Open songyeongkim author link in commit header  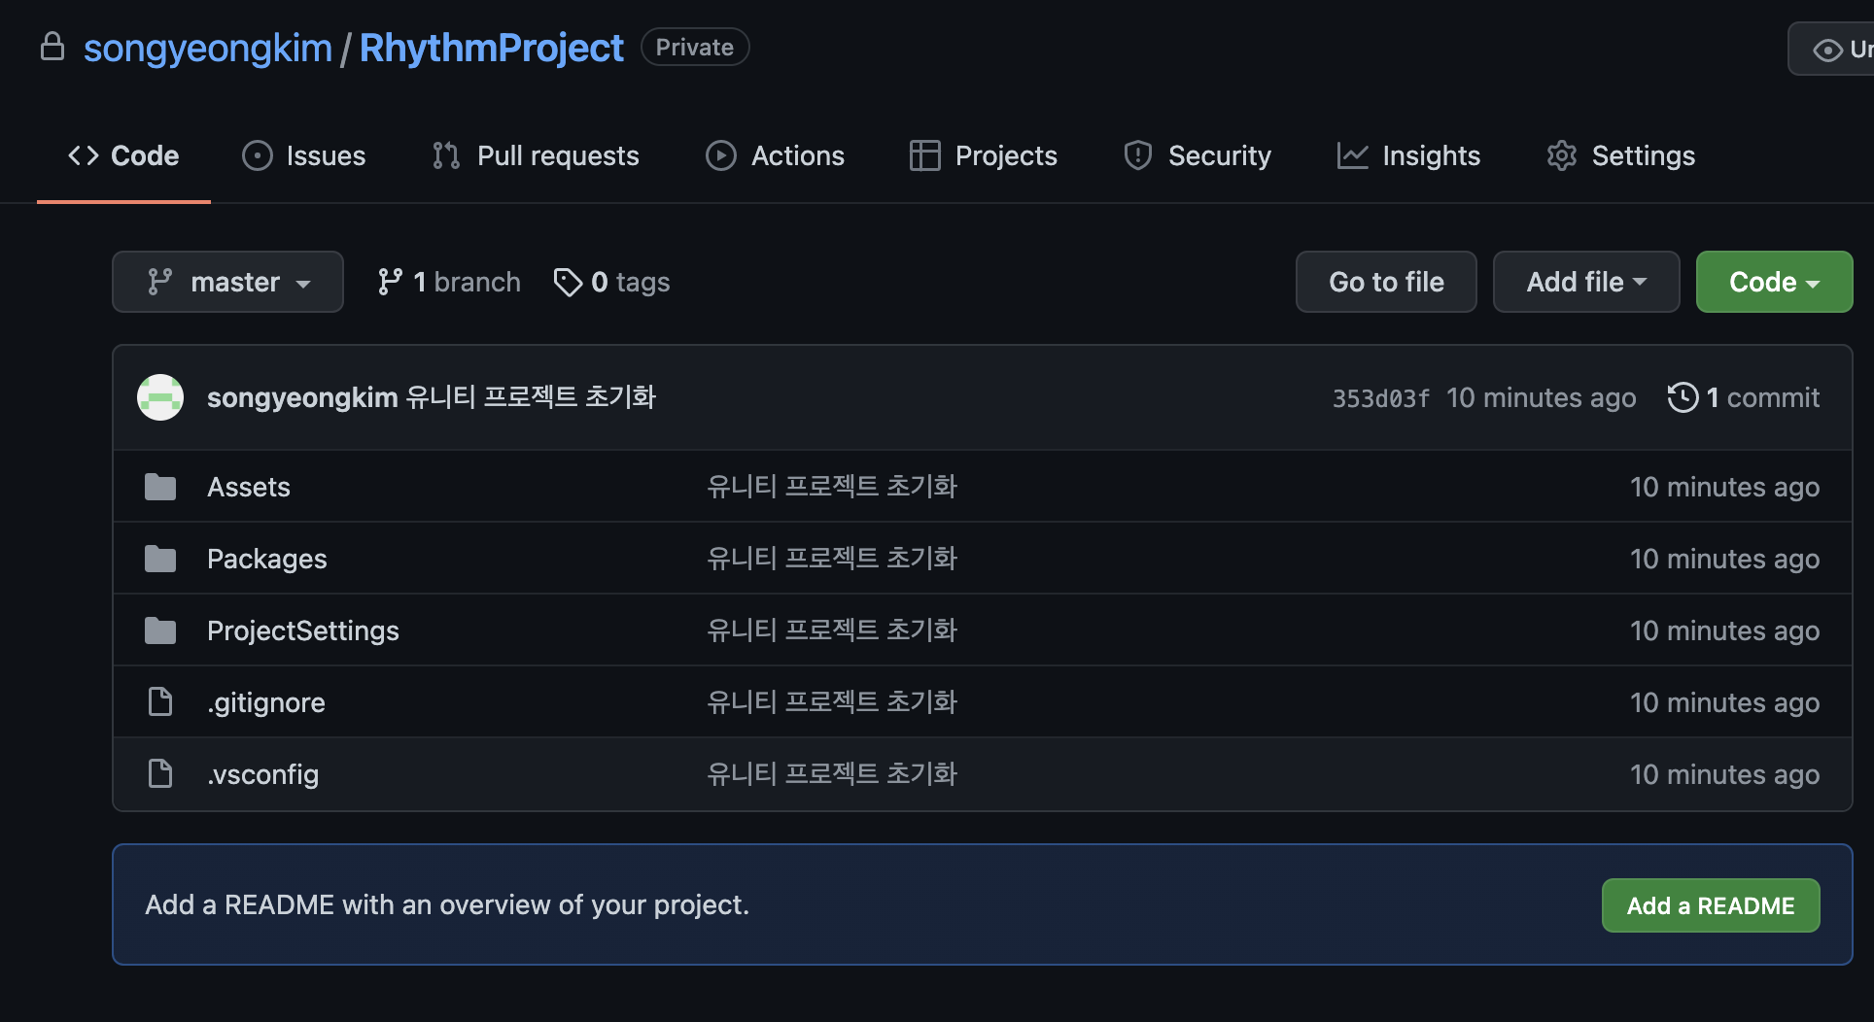click(302, 397)
